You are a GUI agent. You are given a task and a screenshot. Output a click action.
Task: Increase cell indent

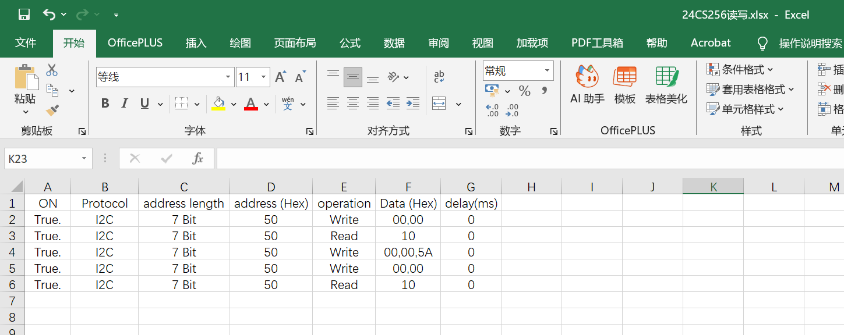[413, 104]
